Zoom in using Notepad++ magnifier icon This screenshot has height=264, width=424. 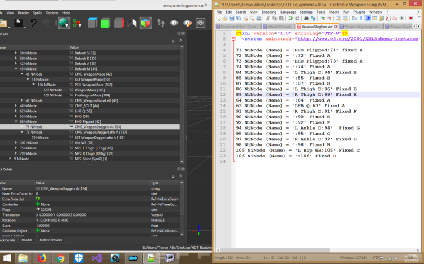tap(322, 19)
